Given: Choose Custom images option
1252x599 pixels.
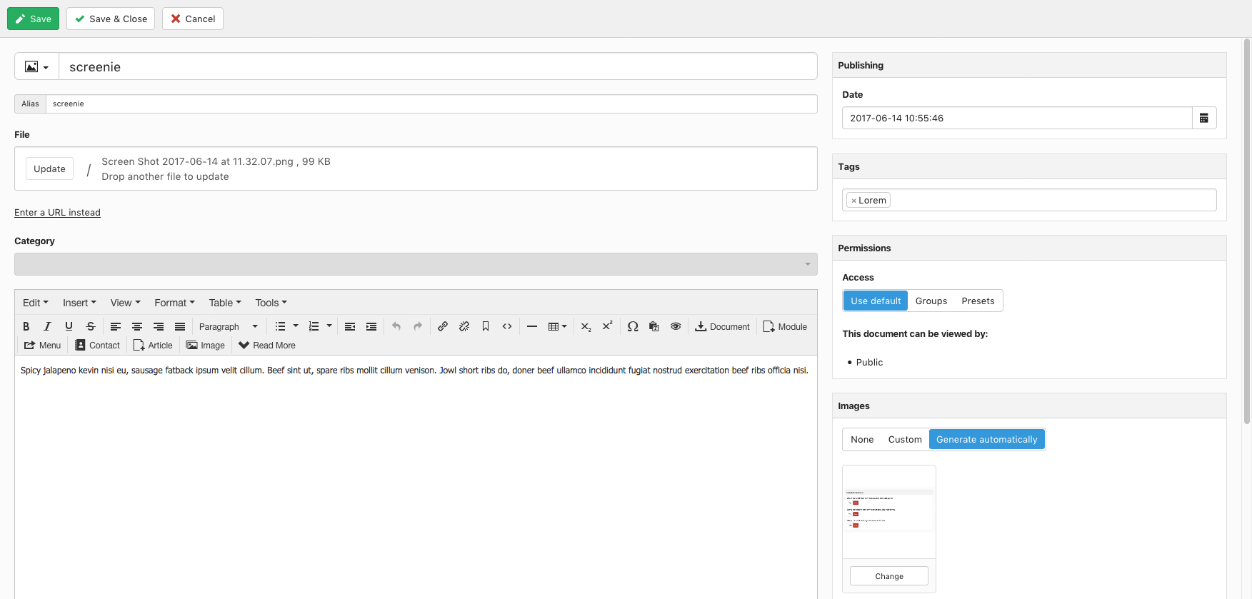Looking at the screenshot, I should coord(904,439).
